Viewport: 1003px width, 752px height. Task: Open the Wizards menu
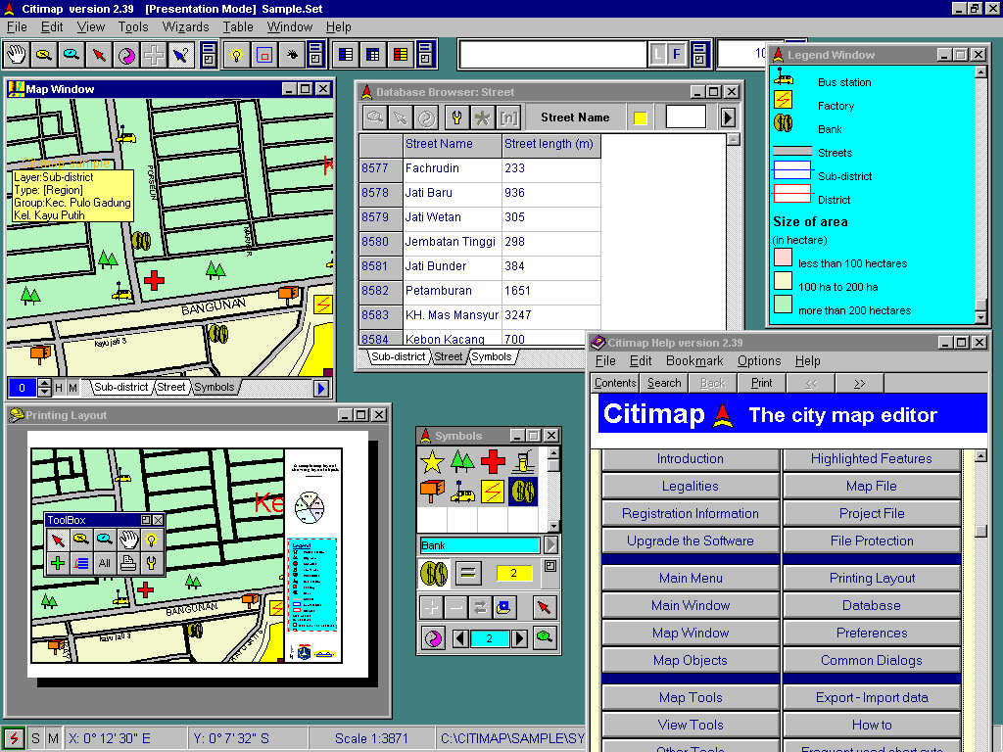[186, 27]
